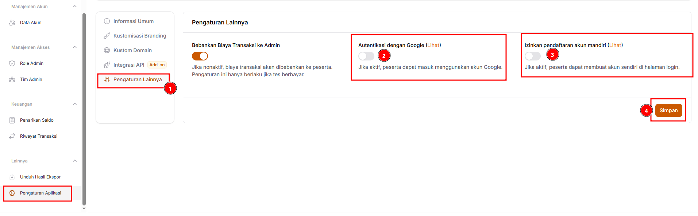Click the Simpan button

point(668,110)
